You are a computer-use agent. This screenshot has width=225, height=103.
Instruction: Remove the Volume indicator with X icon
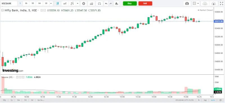click(x=23, y=77)
